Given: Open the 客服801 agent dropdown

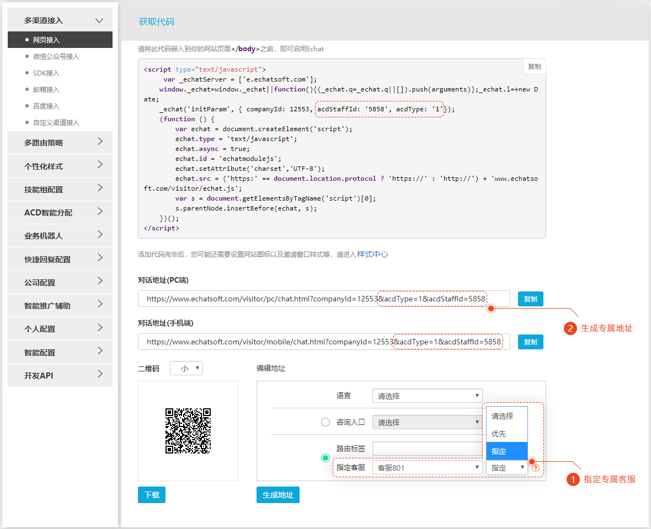Looking at the screenshot, I should click(427, 468).
